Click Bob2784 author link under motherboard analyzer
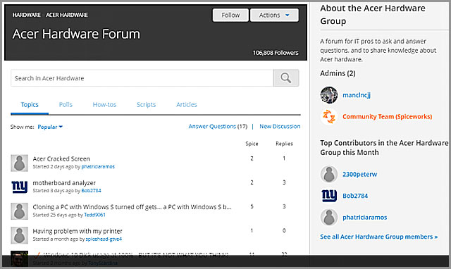The height and width of the screenshot is (269, 451). tap(91, 191)
